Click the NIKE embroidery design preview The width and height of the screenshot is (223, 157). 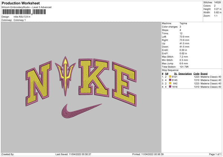81,87
